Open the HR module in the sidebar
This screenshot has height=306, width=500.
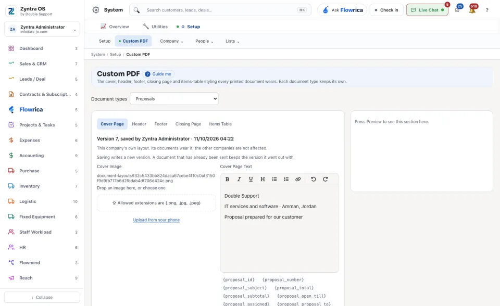pos(42,247)
